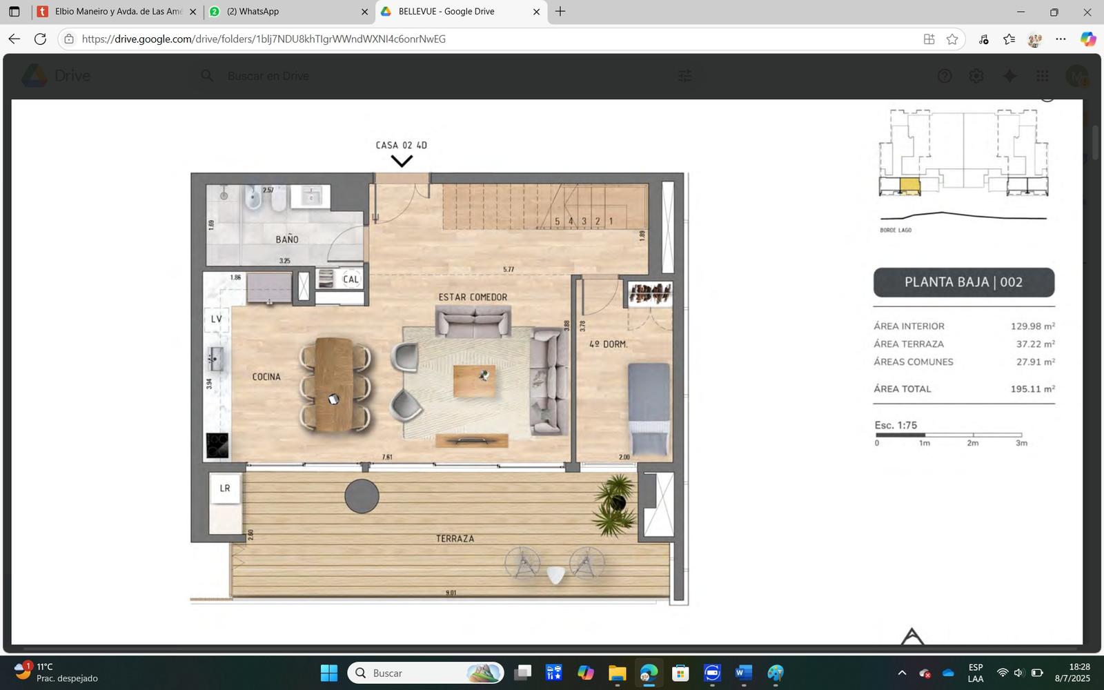Switch keyboard language ESP LAA

click(976, 673)
